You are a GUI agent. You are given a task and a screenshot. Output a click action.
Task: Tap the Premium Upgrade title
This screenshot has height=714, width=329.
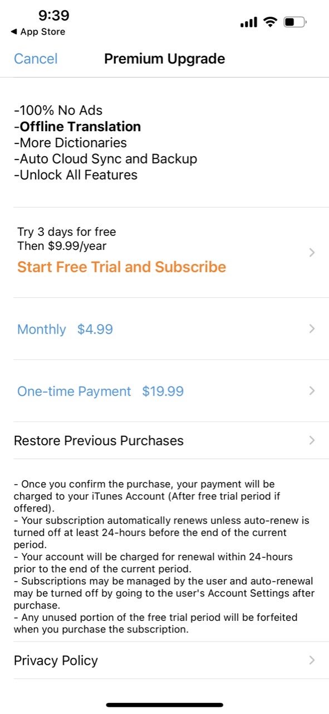pos(165,59)
